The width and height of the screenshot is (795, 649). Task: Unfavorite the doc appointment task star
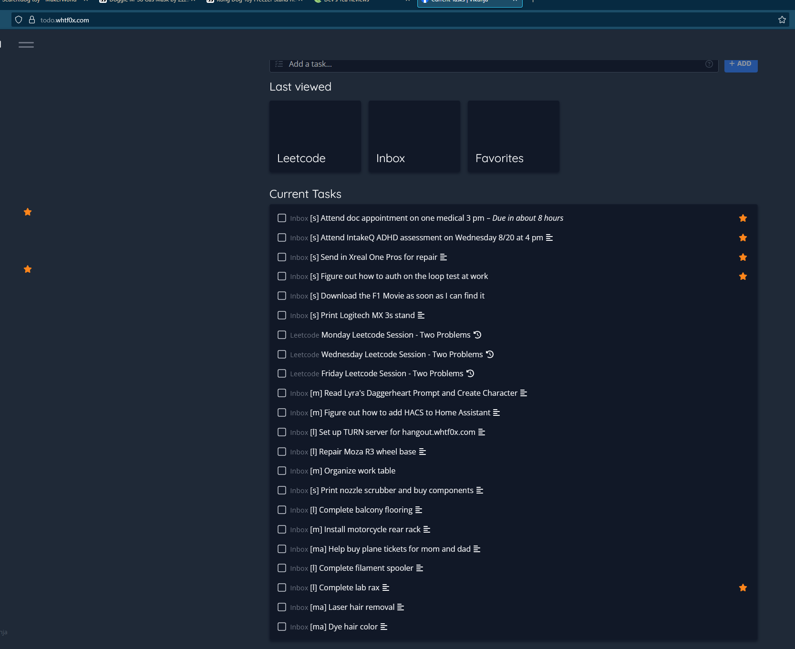click(743, 218)
